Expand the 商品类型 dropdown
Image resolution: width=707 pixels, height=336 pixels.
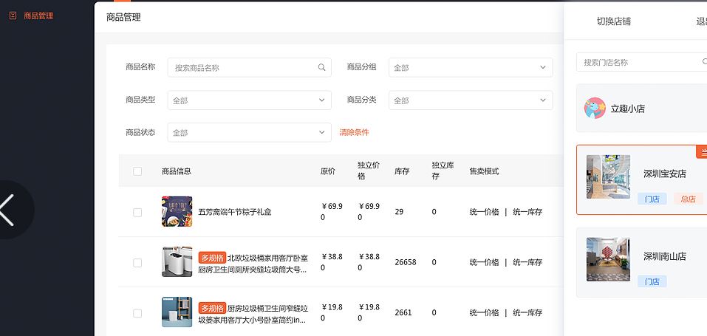tap(249, 100)
